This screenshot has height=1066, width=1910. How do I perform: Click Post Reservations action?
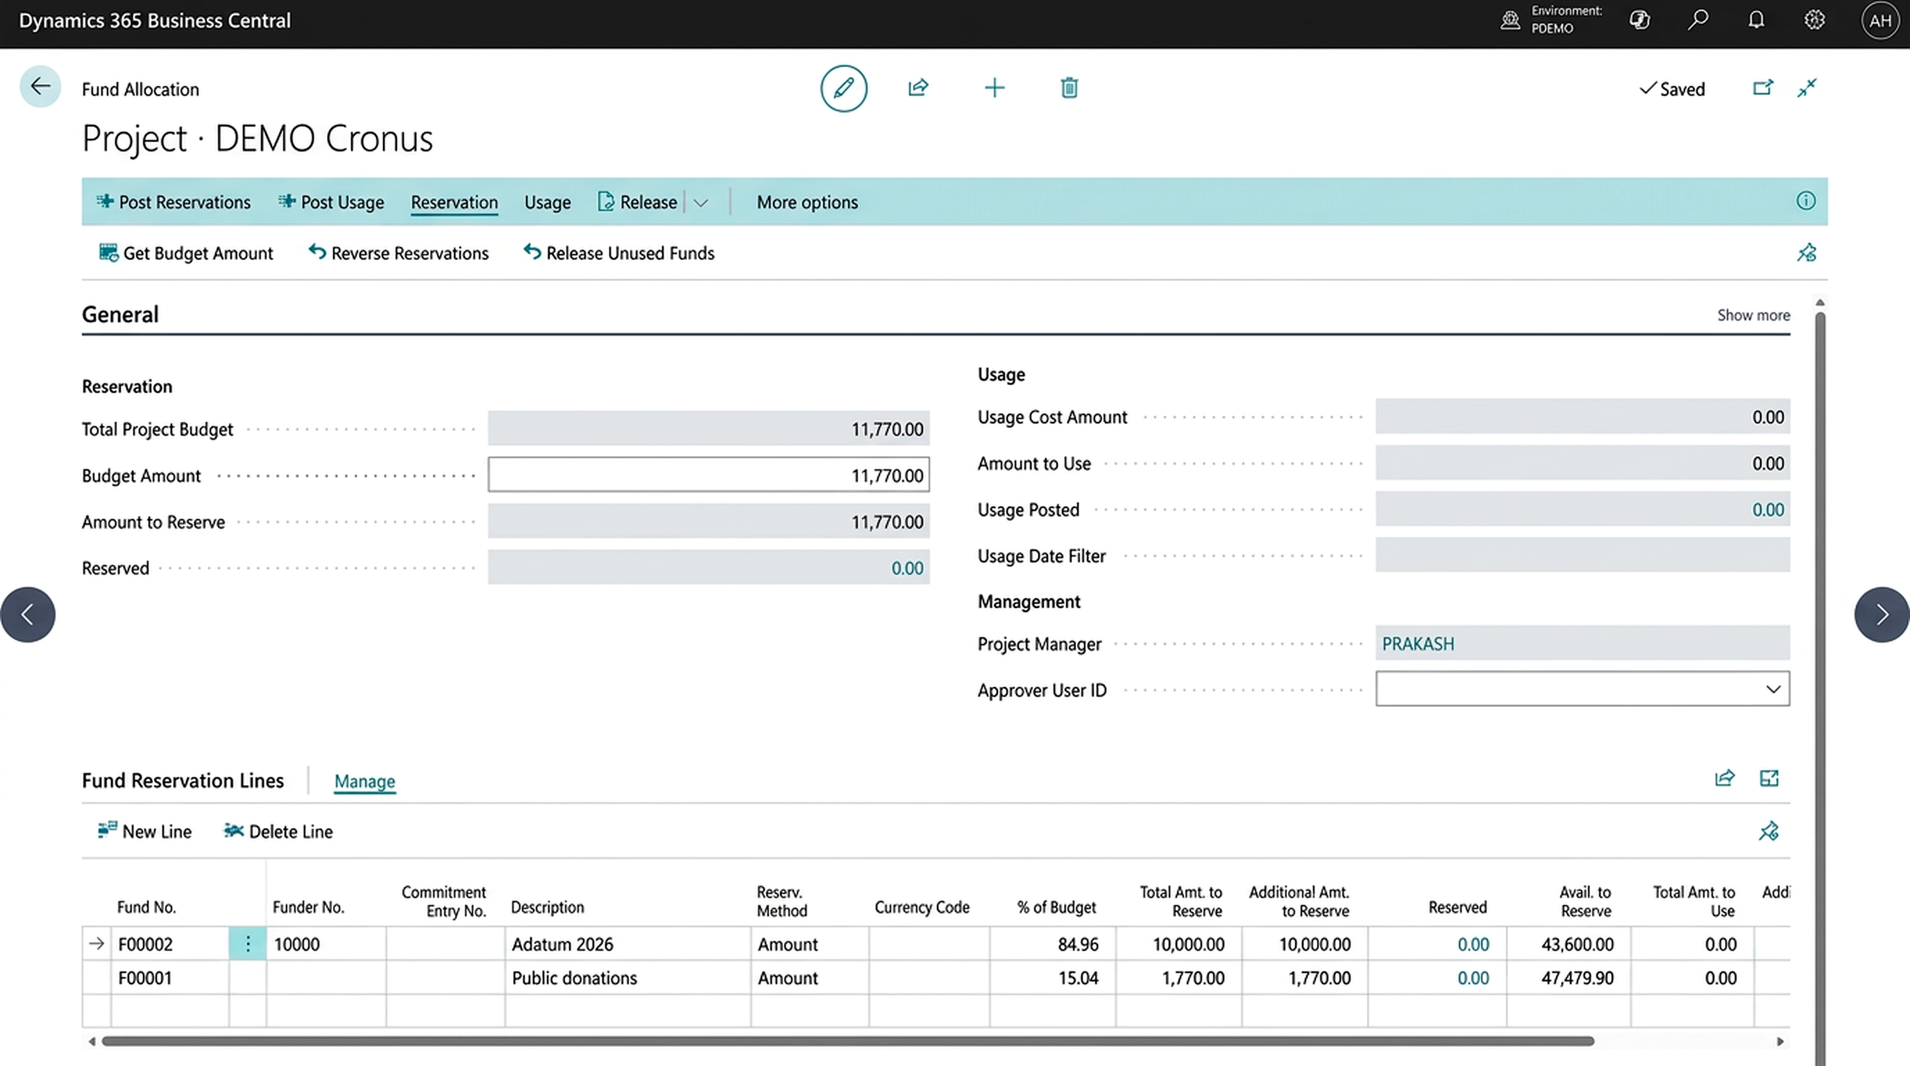[x=174, y=203]
